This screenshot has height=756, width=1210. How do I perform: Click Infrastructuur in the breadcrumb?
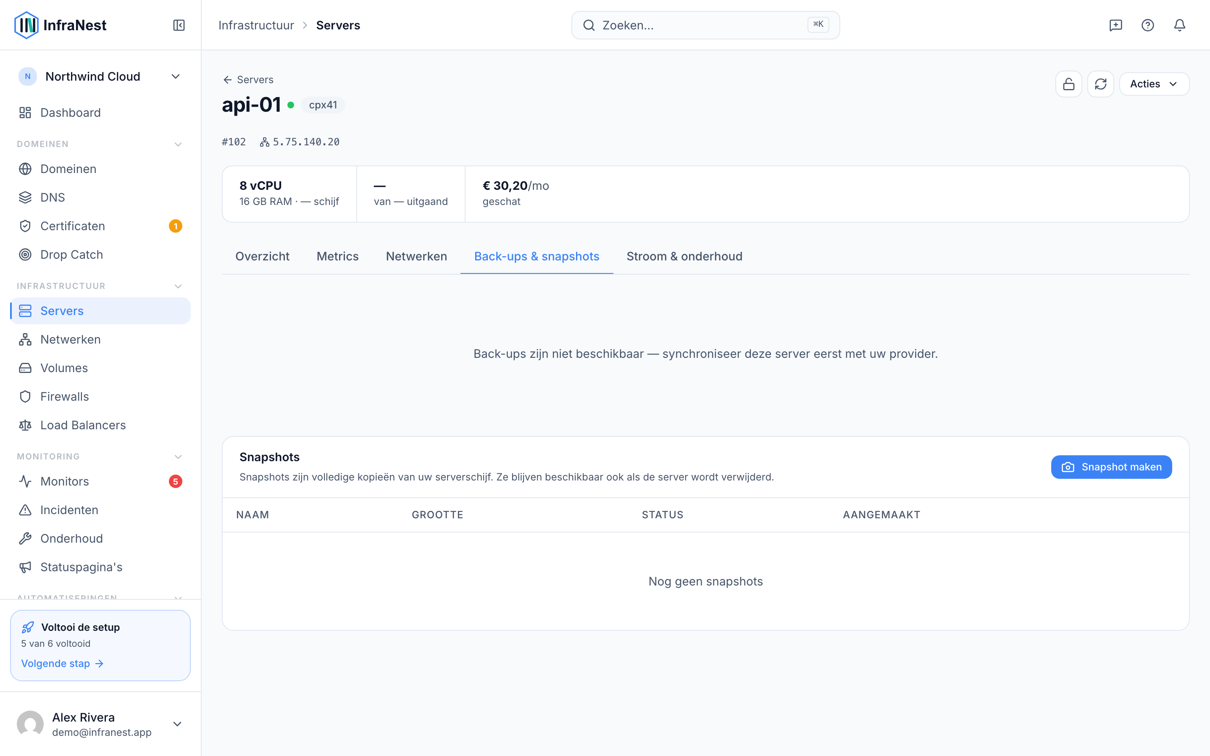[x=256, y=25]
